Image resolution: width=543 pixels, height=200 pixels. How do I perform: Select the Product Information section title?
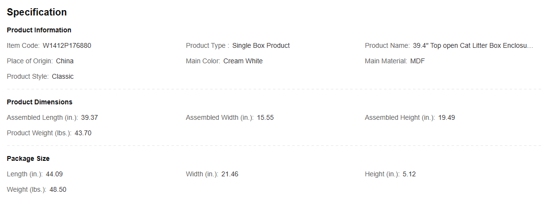[x=39, y=30]
